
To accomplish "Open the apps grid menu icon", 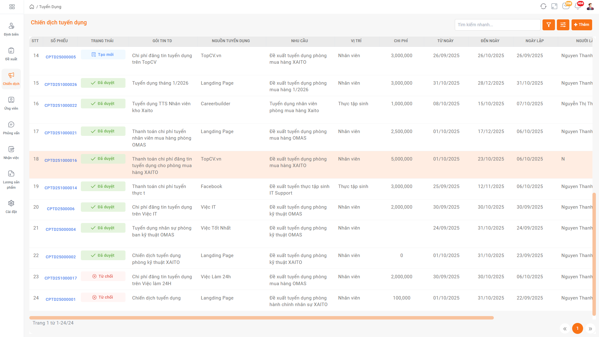I will tap(12, 7).
